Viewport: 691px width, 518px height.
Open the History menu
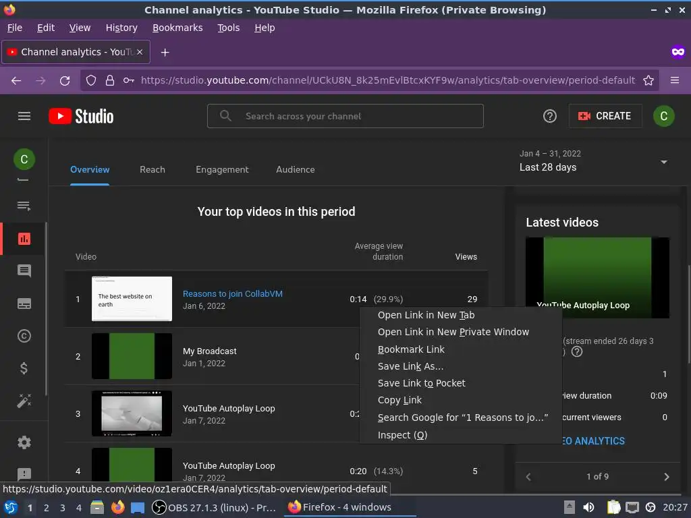tap(121, 28)
